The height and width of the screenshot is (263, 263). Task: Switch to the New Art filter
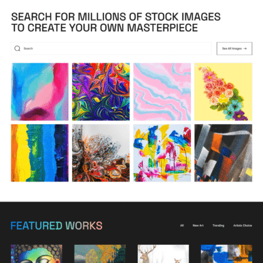tap(198, 225)
